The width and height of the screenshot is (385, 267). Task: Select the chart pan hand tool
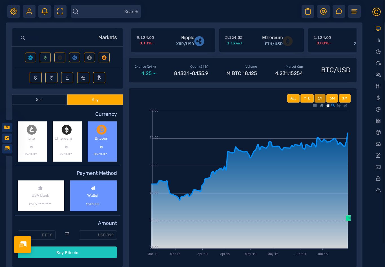[x=328, y=105]
